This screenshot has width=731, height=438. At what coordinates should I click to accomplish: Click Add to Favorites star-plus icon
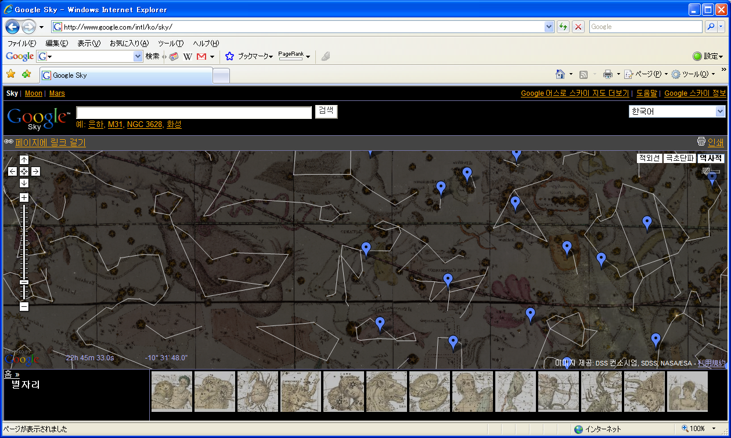[26, 74]
